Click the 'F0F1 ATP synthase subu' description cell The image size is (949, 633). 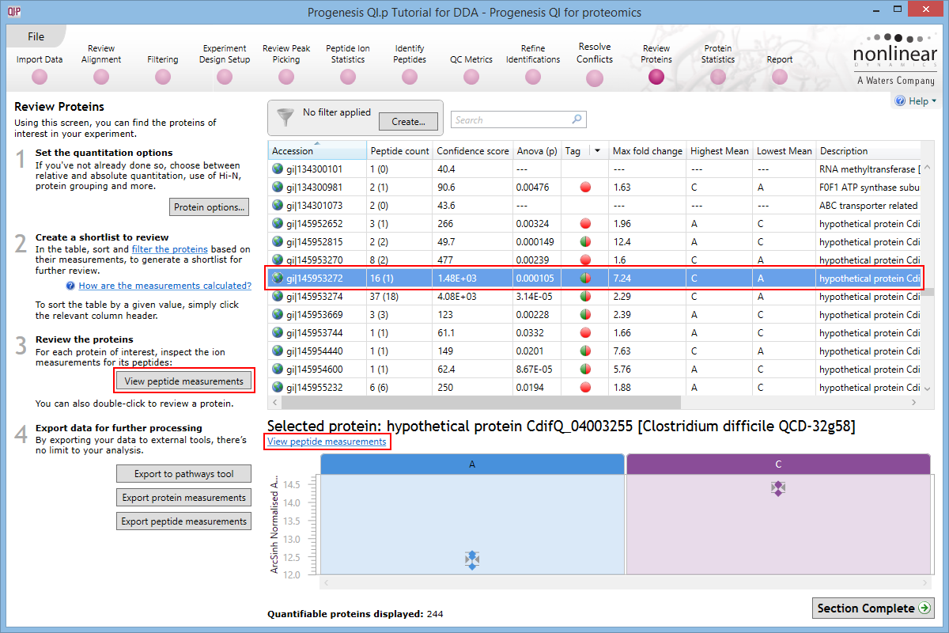869,188
